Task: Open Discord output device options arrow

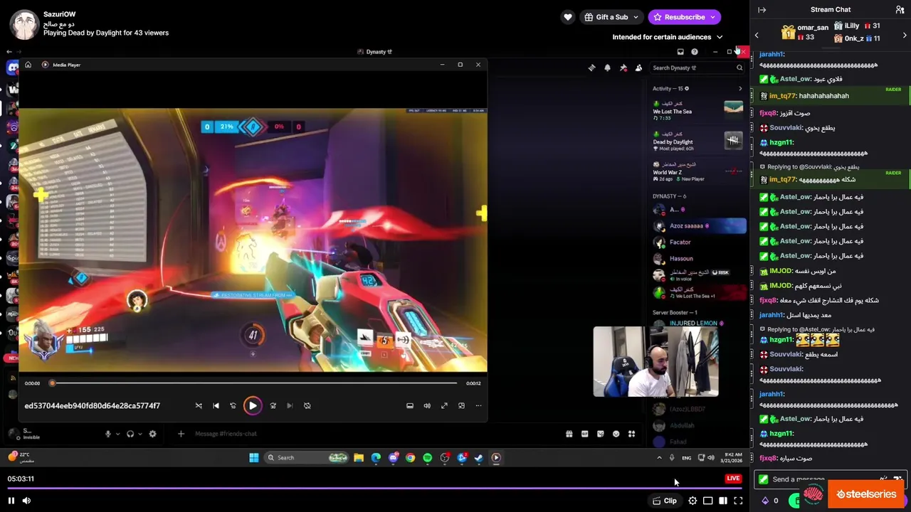Action: click(139, 434)
